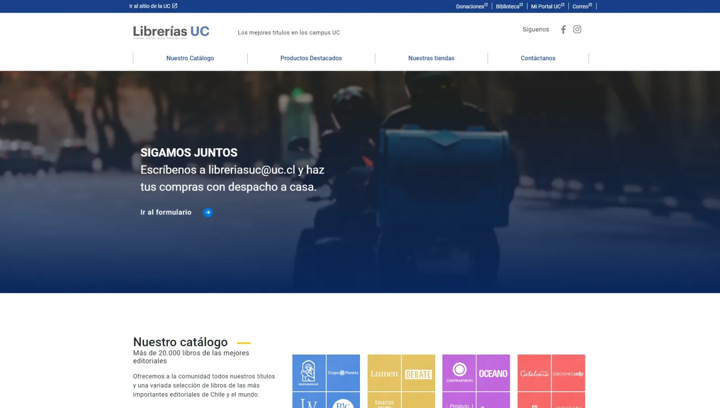Screen dimensions: 720x408
Task: Open the Facebook icon next to Síguenos
Action: point(563,30)
